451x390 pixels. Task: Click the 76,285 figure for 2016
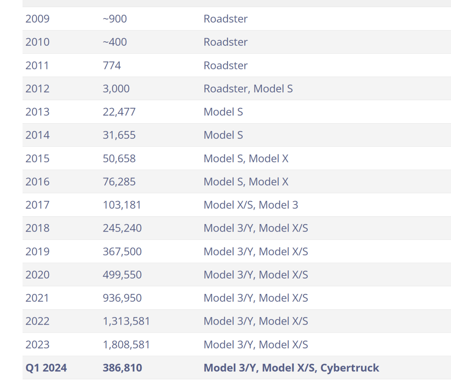[119, 182]
